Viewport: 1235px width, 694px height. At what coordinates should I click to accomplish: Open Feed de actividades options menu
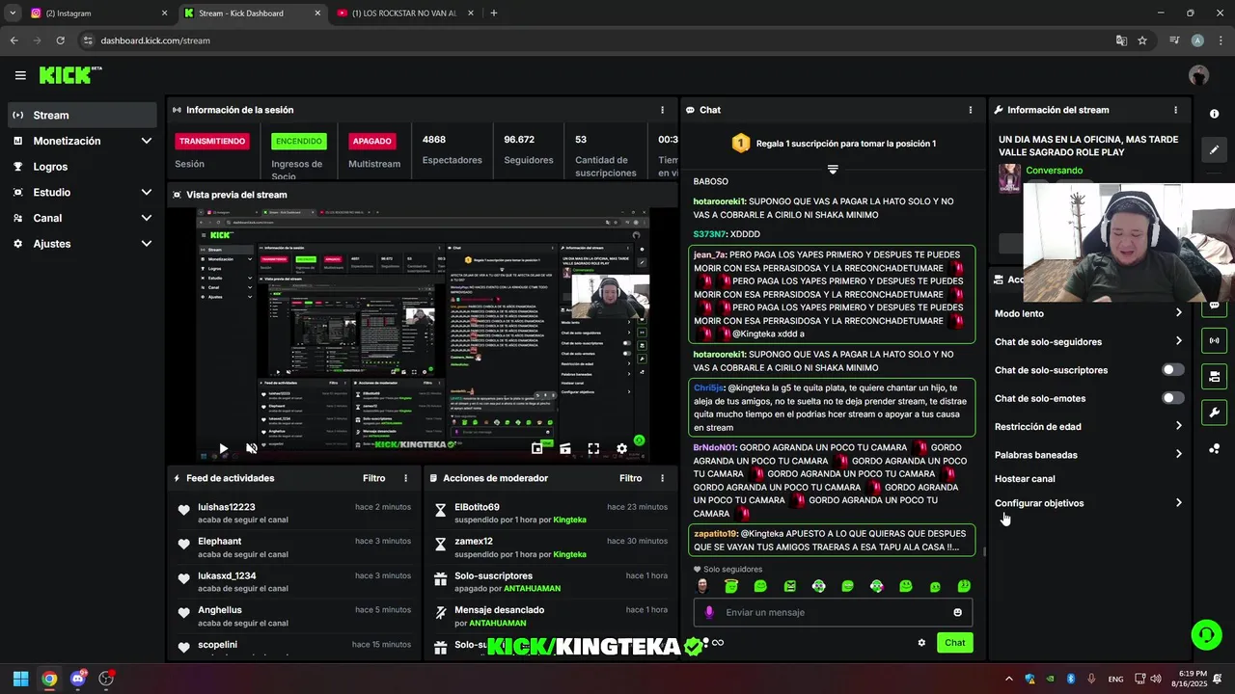click(x=405, y=478)
